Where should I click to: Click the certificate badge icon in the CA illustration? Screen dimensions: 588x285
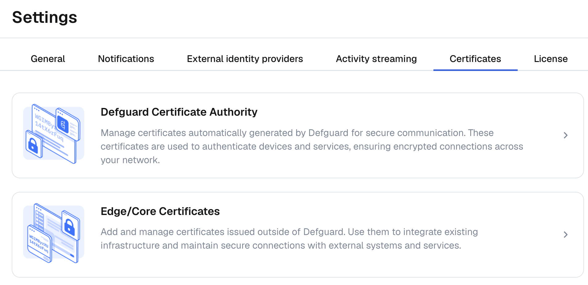[x=63, y=124]
